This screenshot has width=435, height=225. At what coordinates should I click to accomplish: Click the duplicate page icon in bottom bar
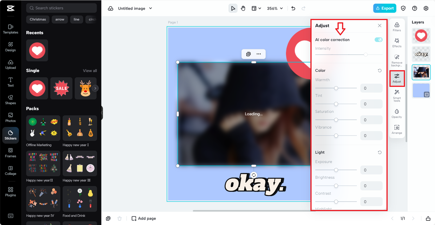click(108, 219)
